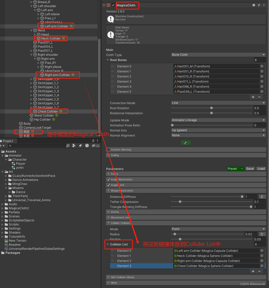Select the Waist Collider object in hierarchy
The image size is (269, 288).
pos(44,116)
